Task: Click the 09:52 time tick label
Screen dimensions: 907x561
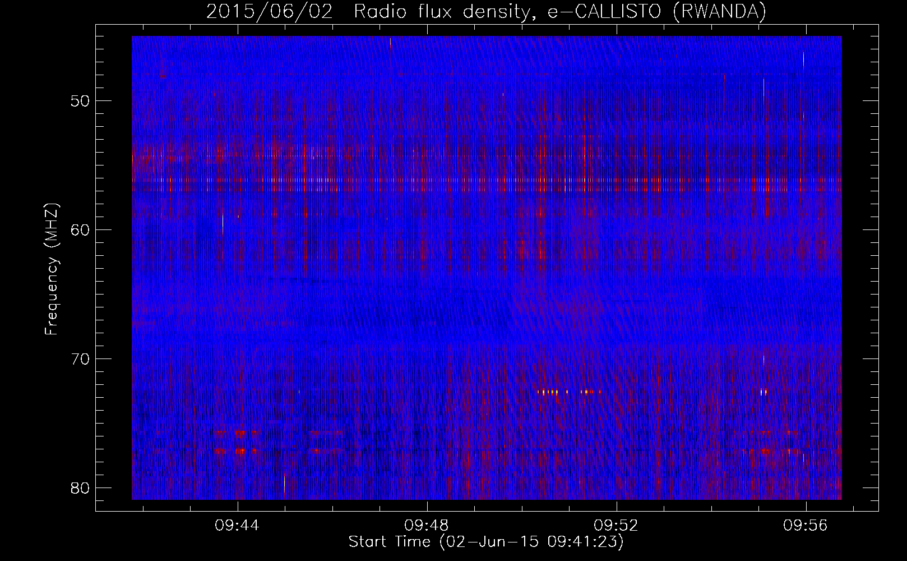Action: tap(617, 525)
